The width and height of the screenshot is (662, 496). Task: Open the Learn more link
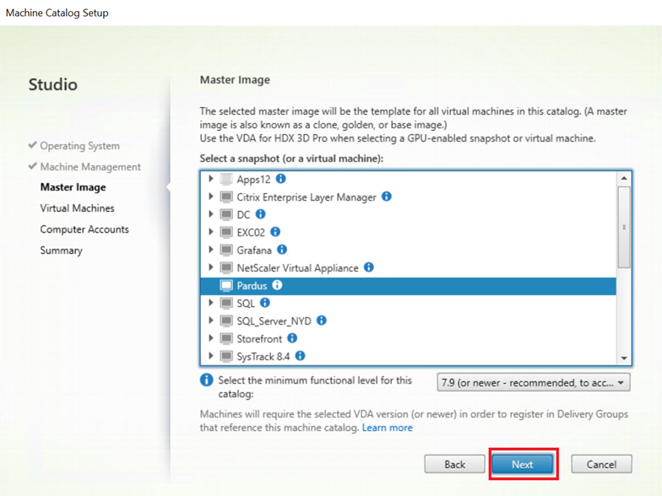387,428
